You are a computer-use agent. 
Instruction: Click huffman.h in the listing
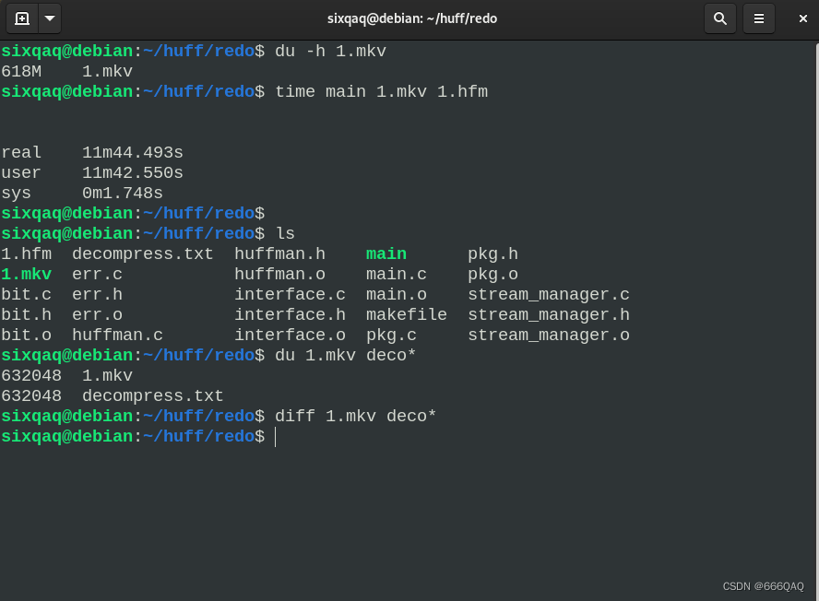[x=279, y=253]
